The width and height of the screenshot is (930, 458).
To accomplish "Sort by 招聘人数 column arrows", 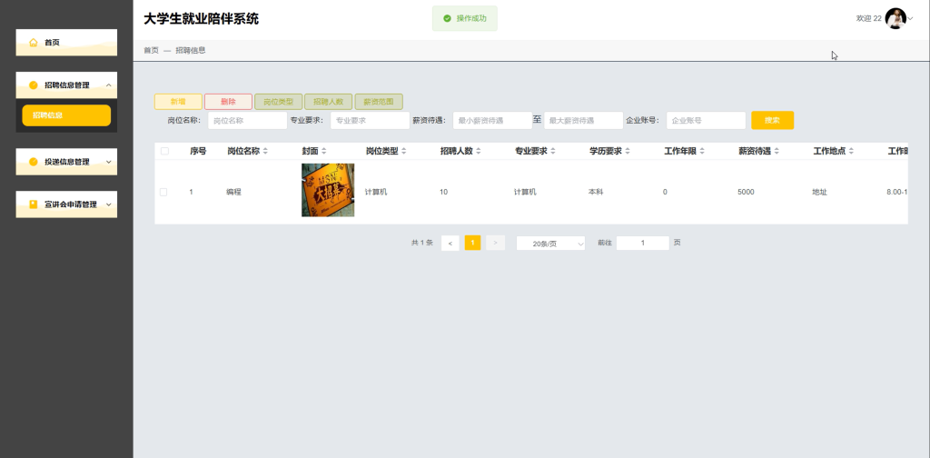I will click(x=478, y=151).
